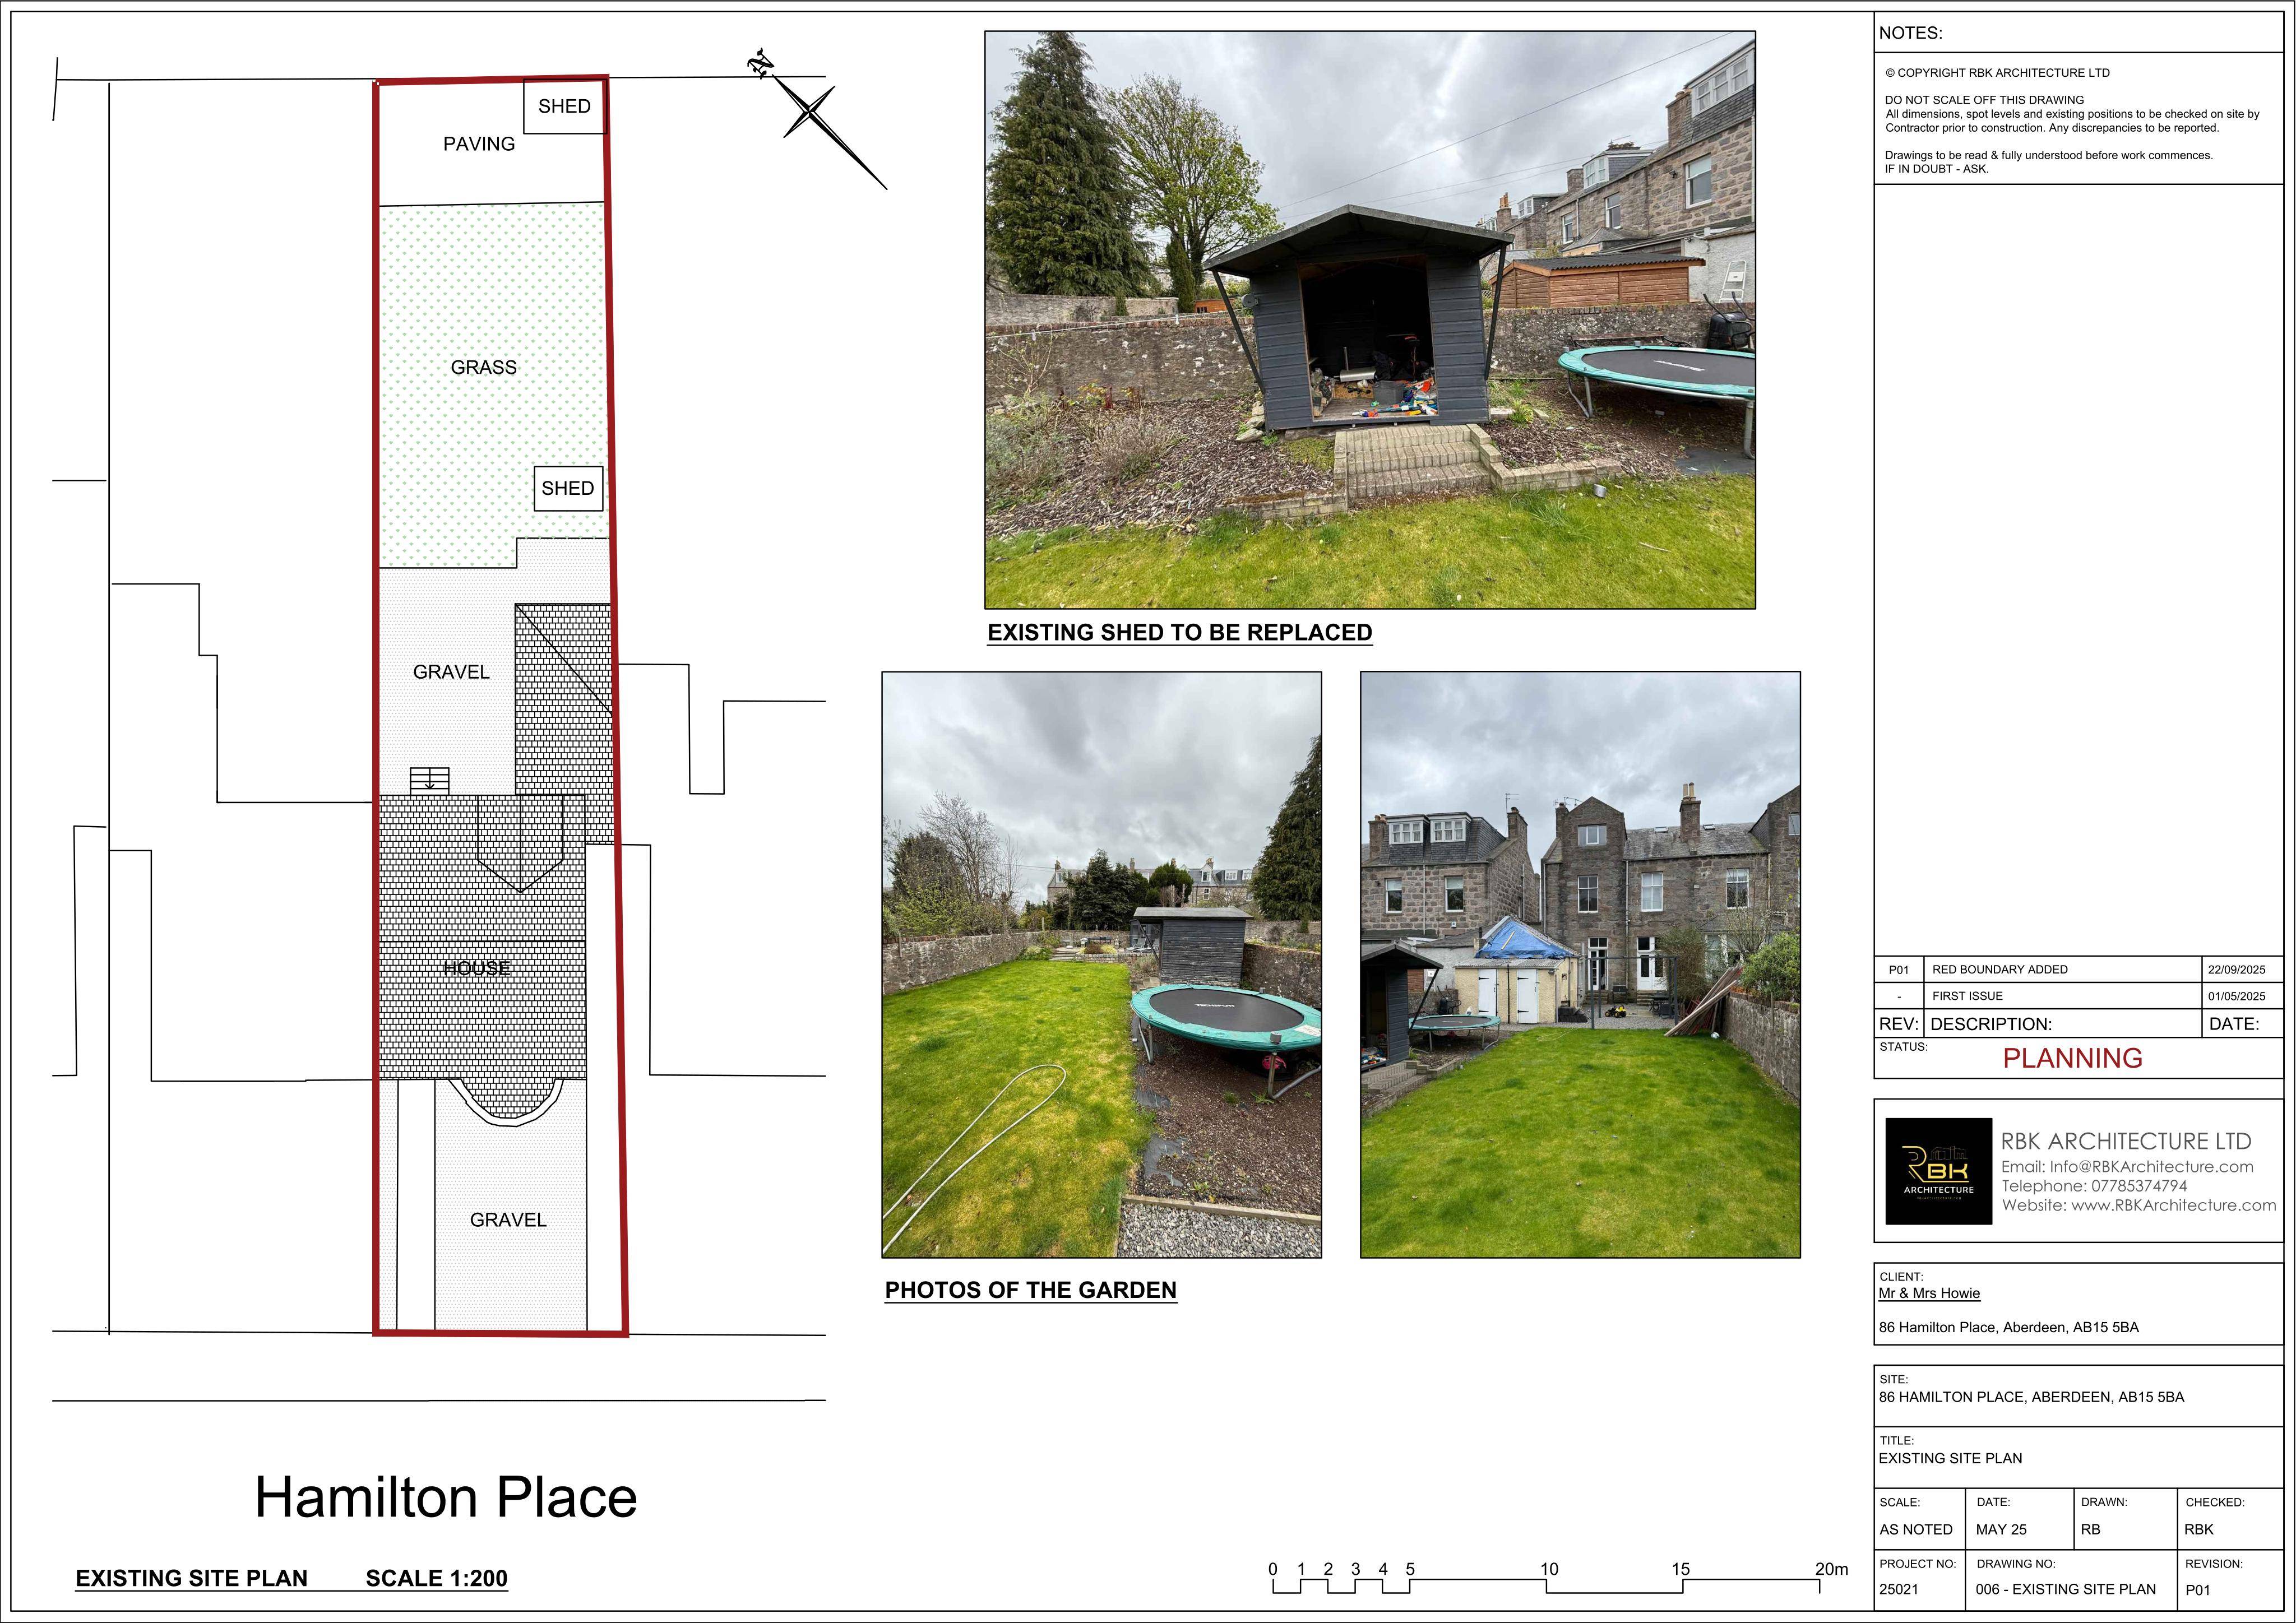The image size is (2296, 1623).
Task: Click the revision date '22/09/2025'
Action: pos(2237,970)
